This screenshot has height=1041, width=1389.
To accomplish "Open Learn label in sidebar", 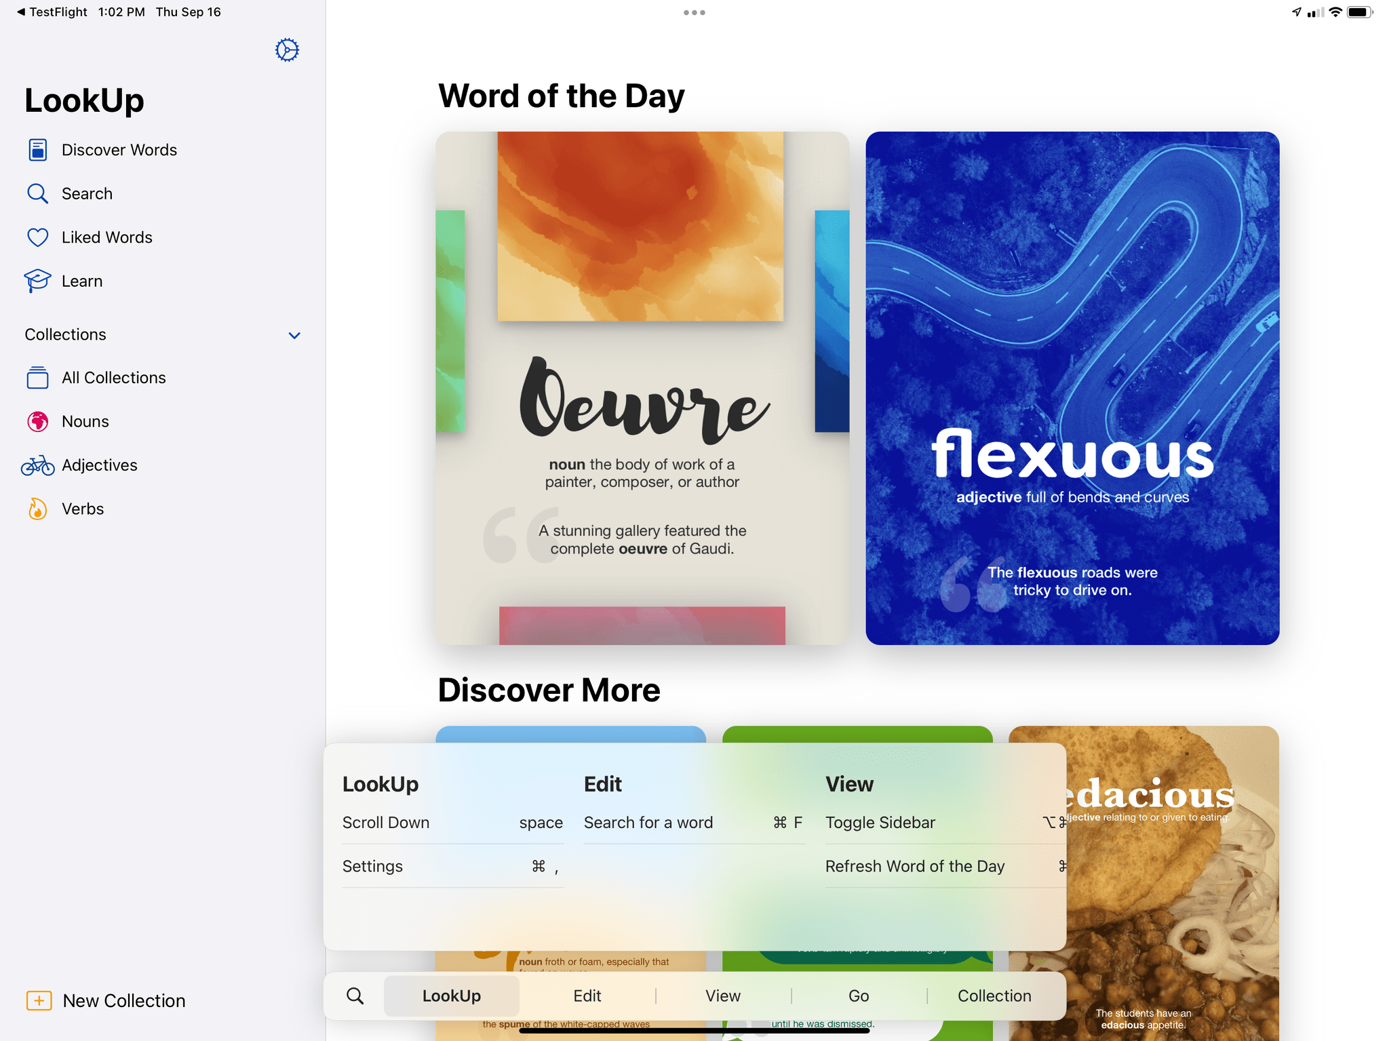I will (82, 281).
